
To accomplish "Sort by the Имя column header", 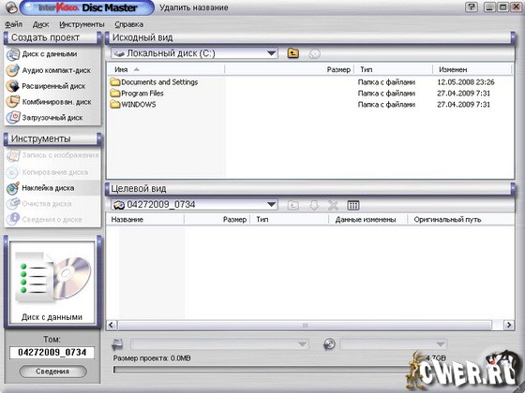I will [x=165, y=69].
